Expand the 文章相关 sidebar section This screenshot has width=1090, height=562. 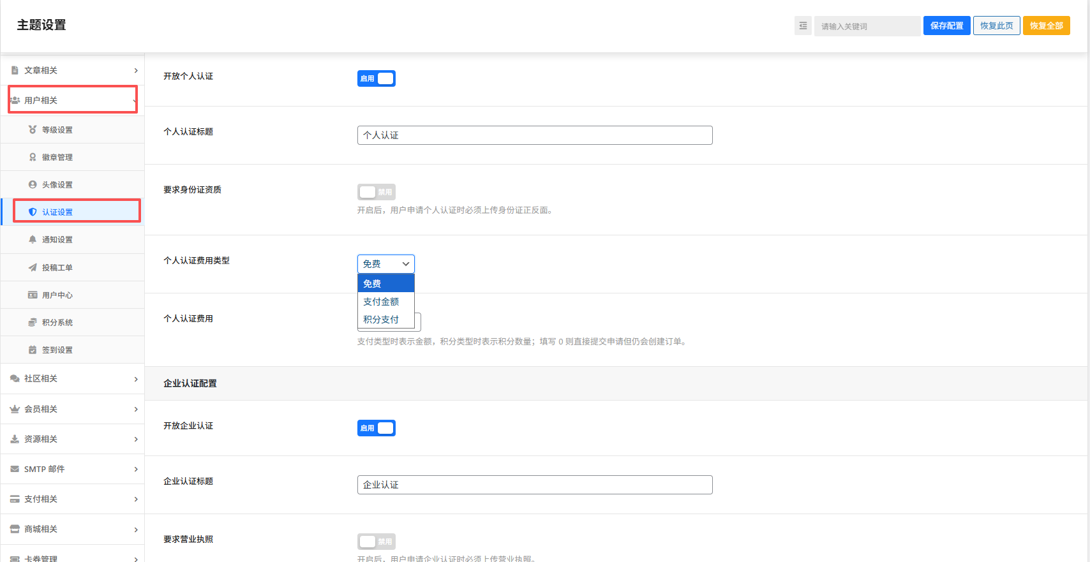point(73,70)
